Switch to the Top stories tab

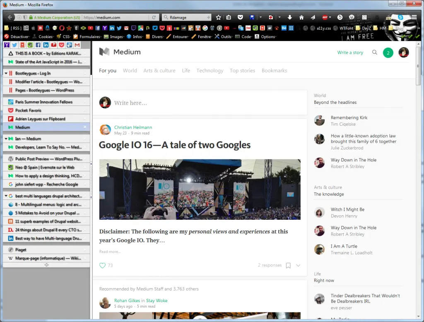point(242,70)
